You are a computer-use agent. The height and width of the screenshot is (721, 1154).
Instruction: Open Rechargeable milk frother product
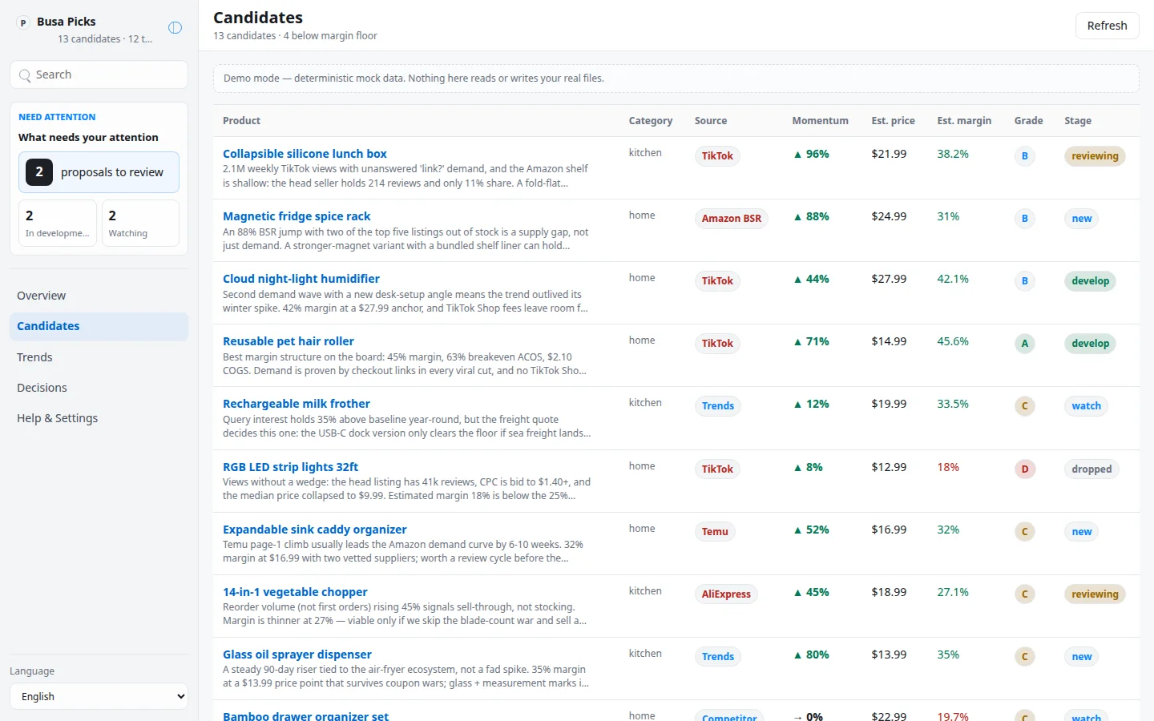coord(297,404)
